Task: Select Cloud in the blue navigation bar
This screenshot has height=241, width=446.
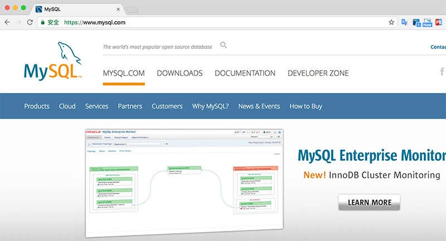Action: tap(67, 106)
